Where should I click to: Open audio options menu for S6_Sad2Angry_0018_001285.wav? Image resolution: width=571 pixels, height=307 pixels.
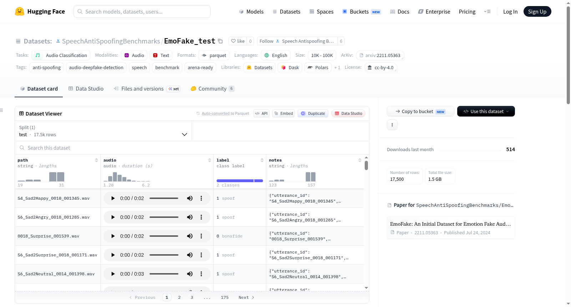[201, 217]
